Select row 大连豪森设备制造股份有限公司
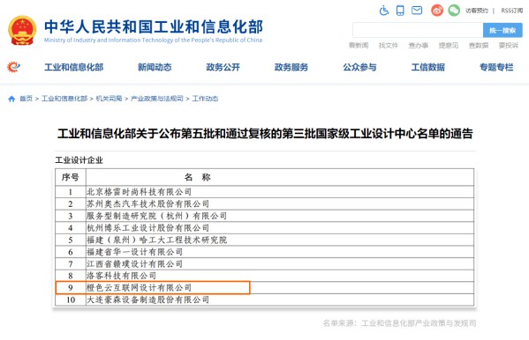Image resolution: width=529 pixels, height=340 pixels. coord(265,299)
